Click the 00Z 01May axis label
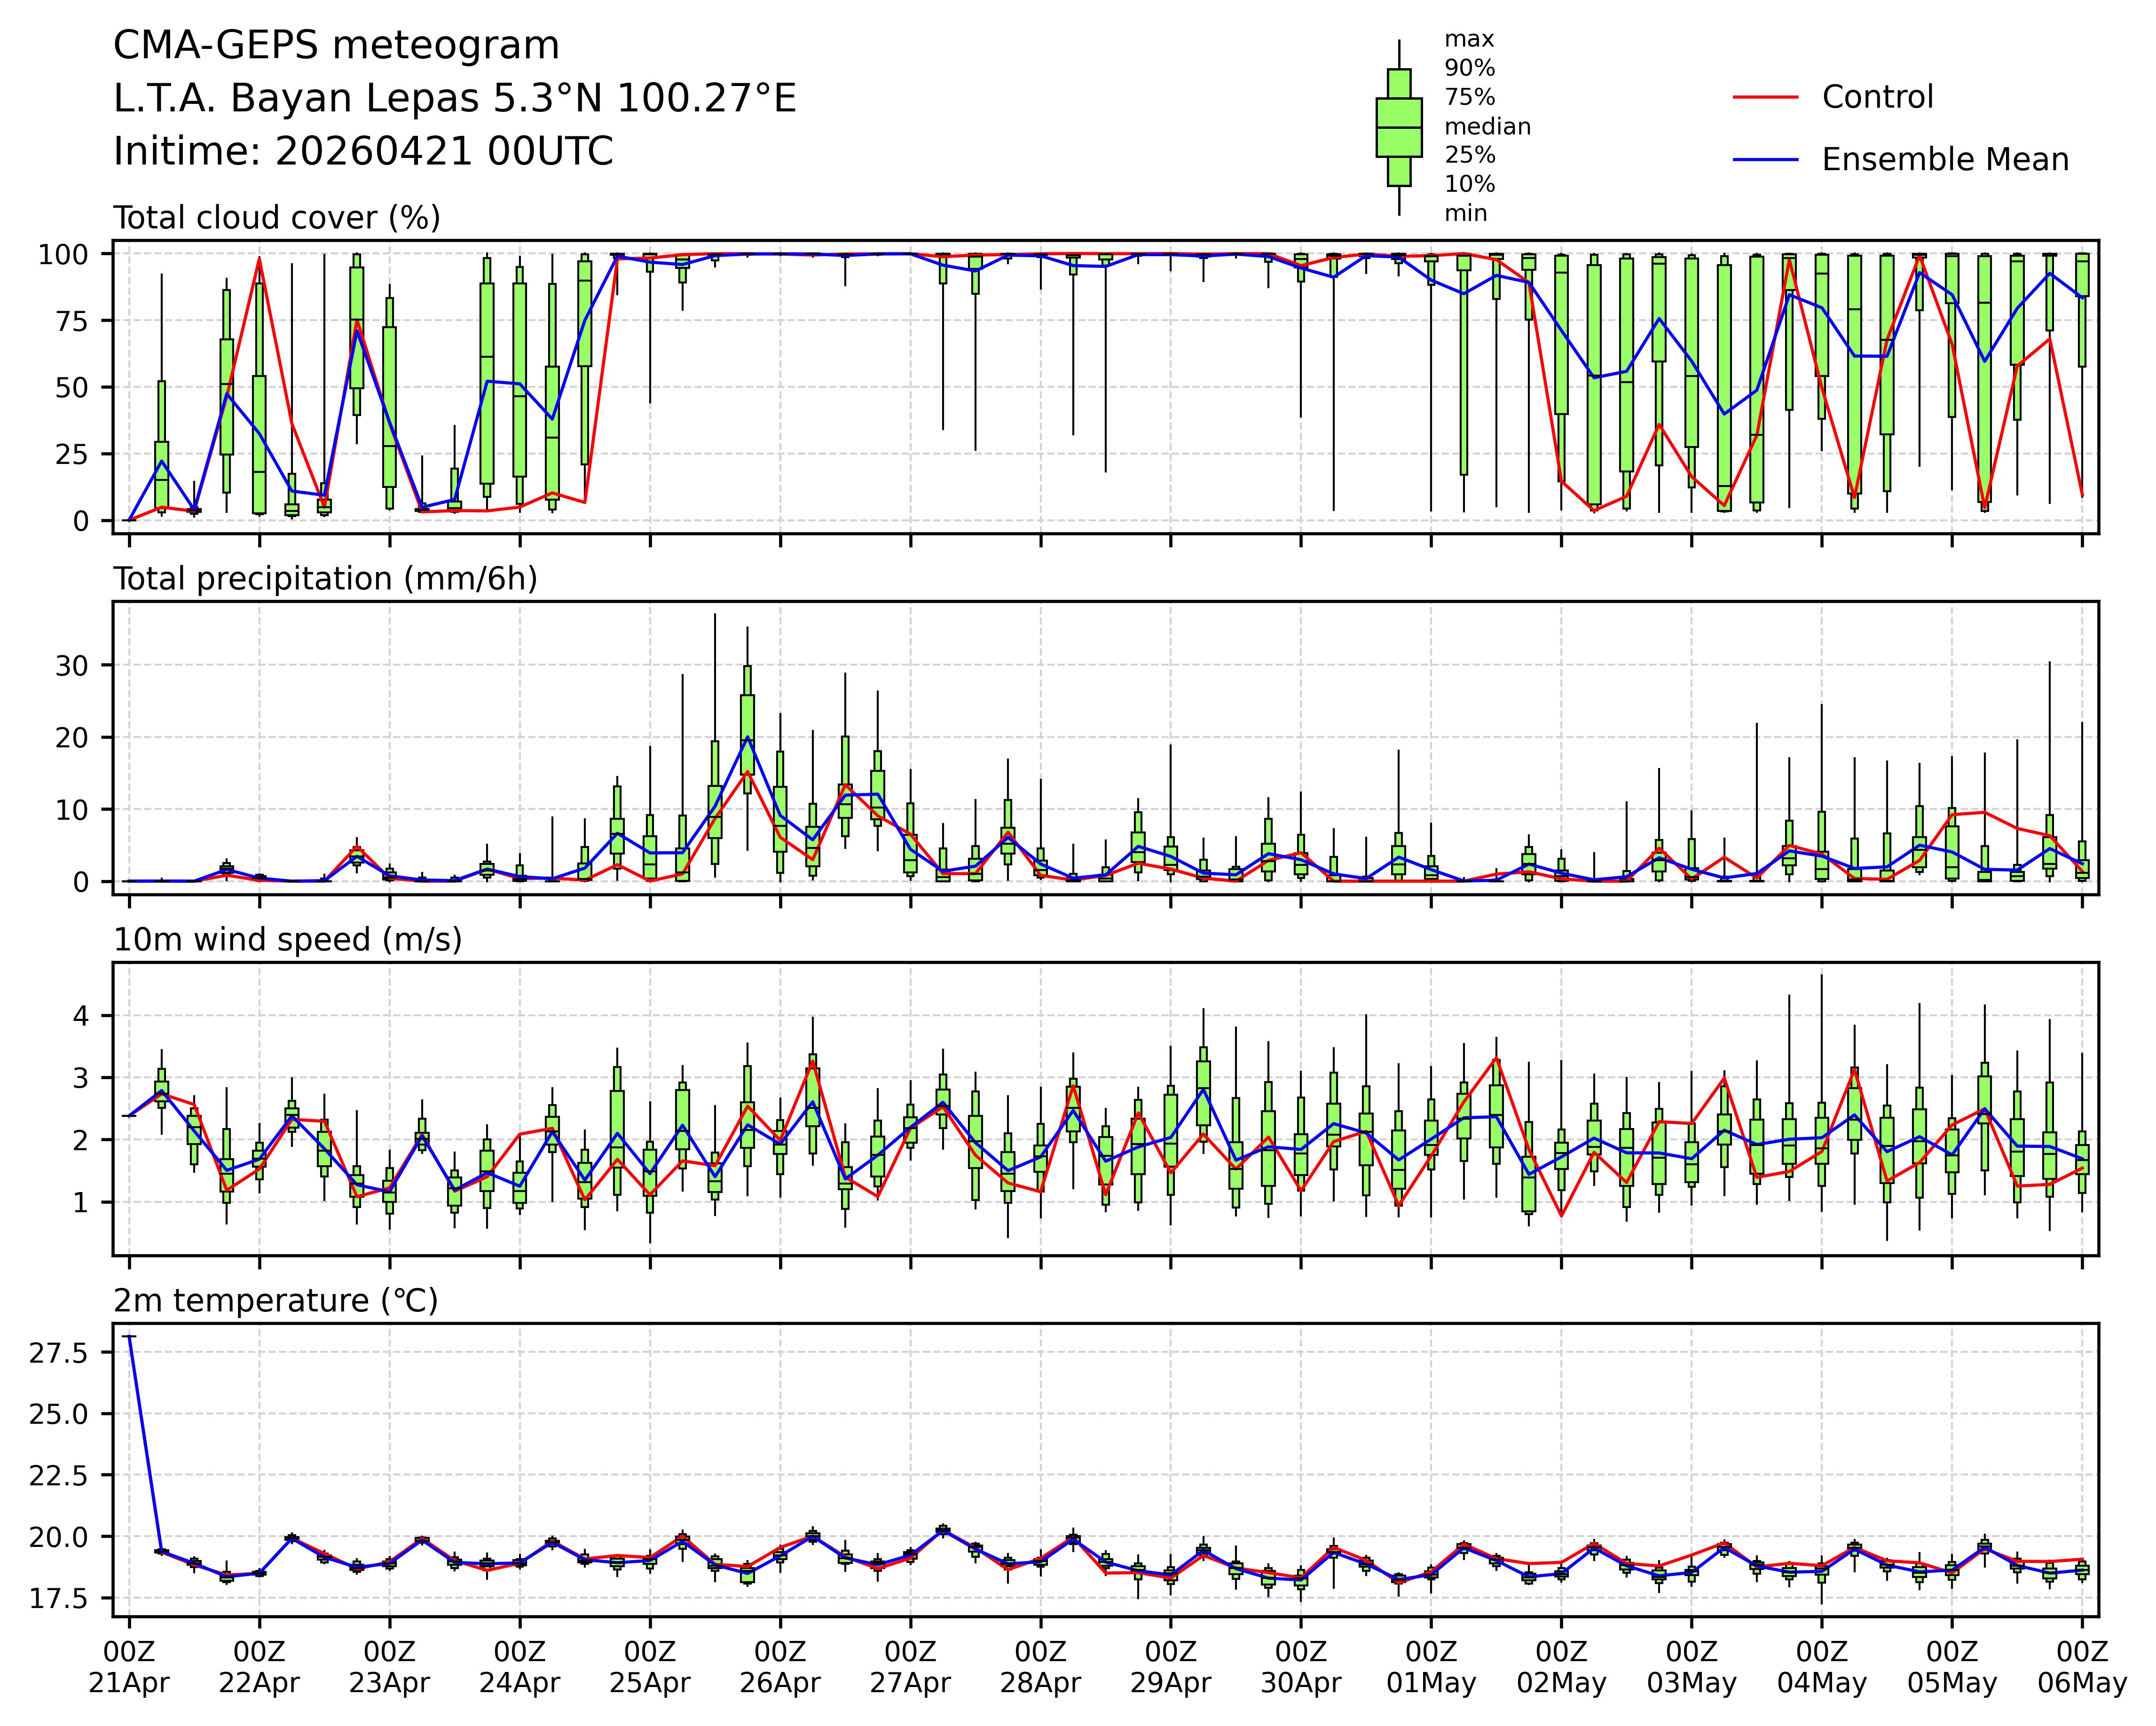The image size is (2156, 1726). coord(1431,1667)
